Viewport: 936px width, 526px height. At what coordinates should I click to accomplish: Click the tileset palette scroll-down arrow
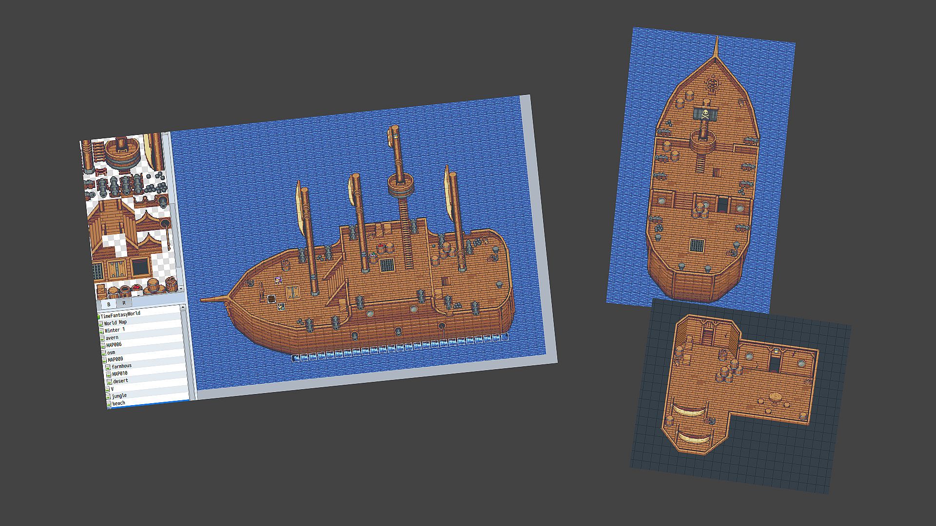click(x=181, y=289)
